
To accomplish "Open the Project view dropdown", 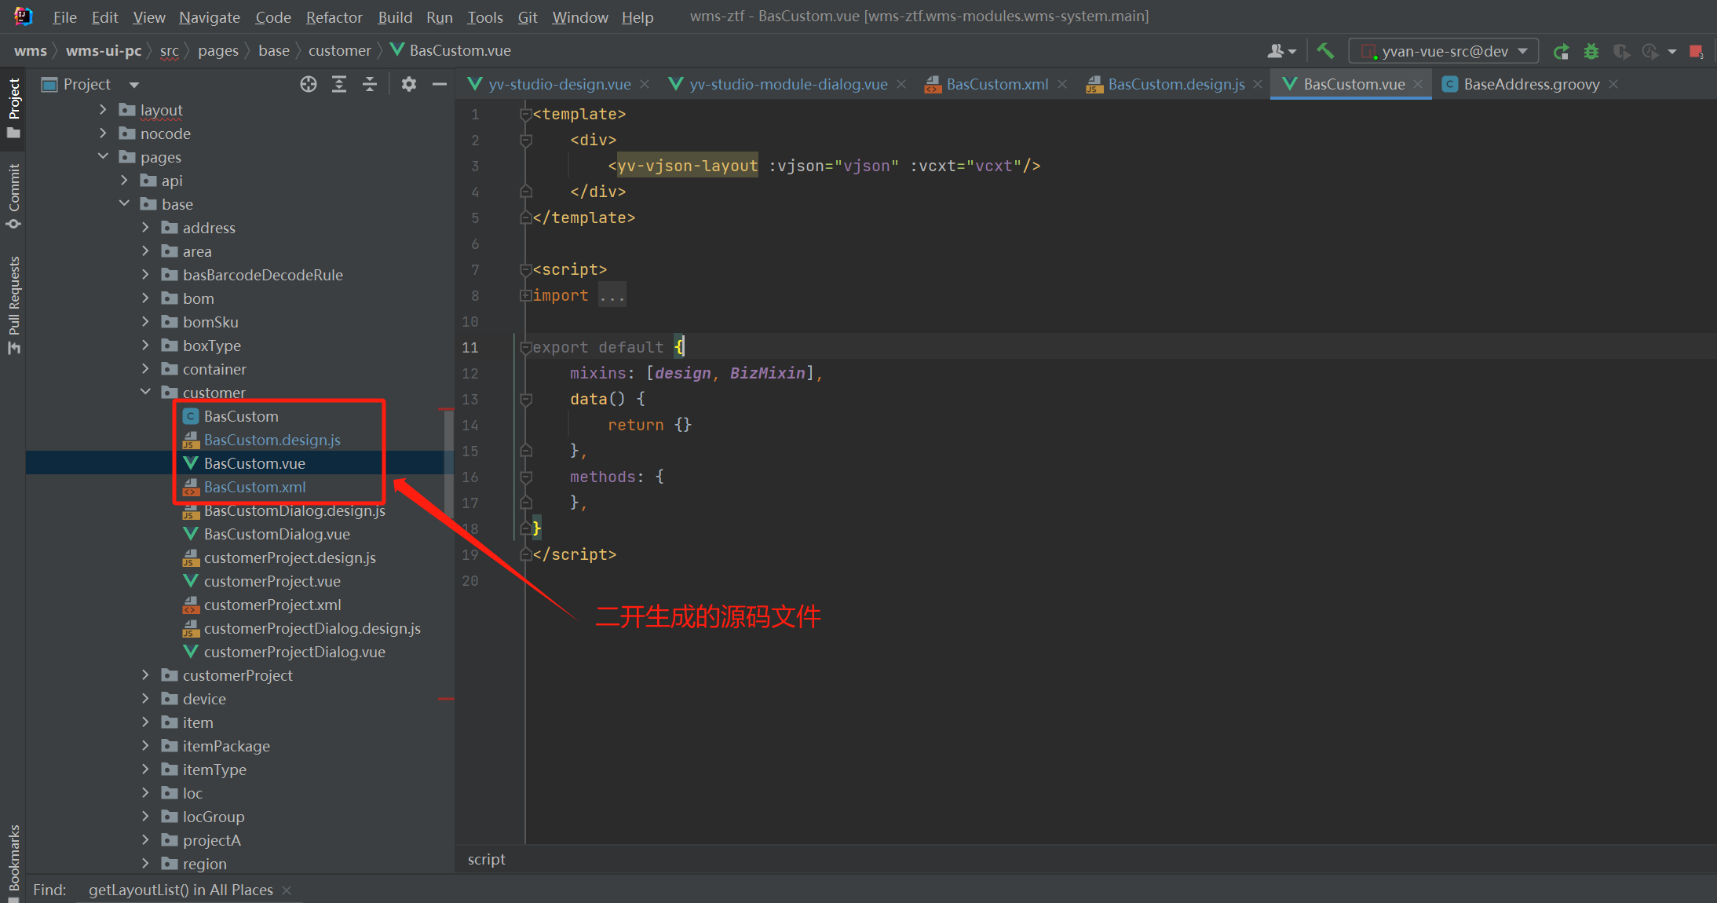I will tap(134, 85).
